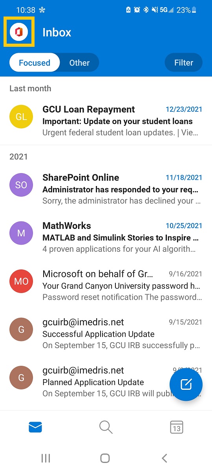Viewport: 212px width, 472px height.
Task: Tap the Android recent apps button
Action: (x=46, y=458)
